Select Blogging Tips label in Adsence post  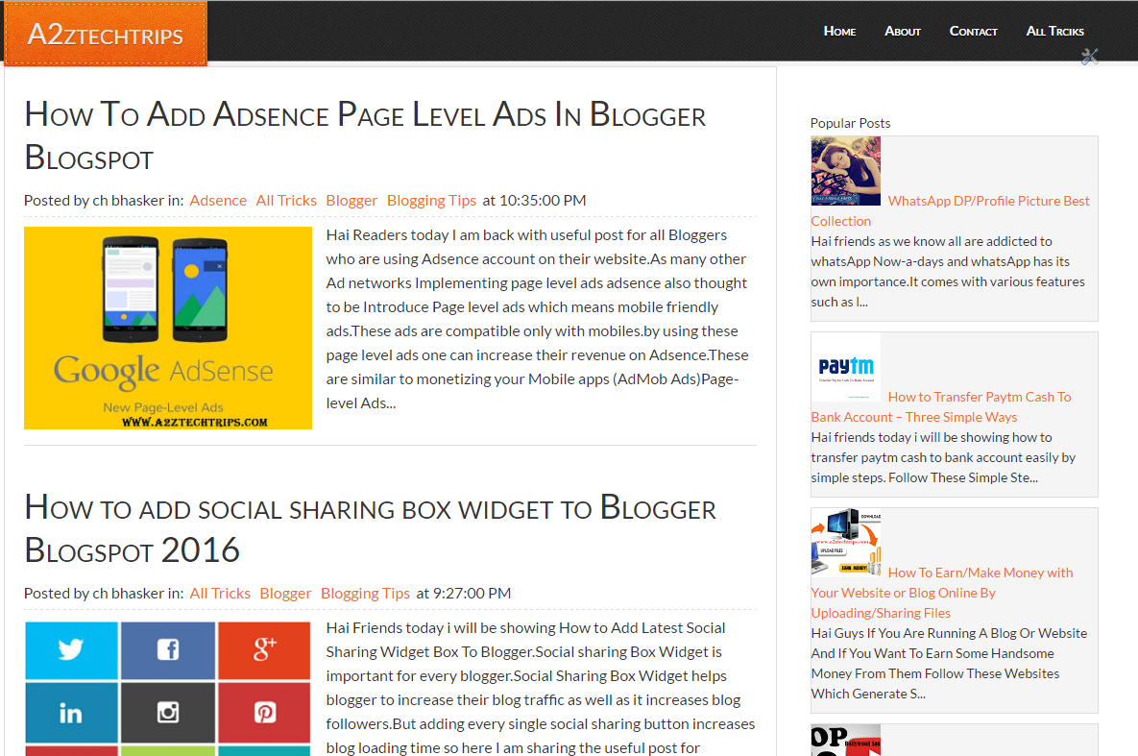pyautogui.click(x=431, y=201)
